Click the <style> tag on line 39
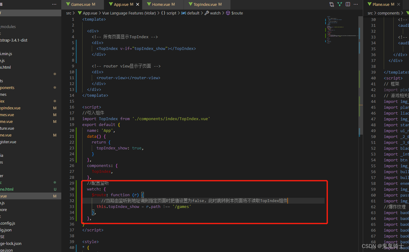The image size is (409, 252). point(91,242)
